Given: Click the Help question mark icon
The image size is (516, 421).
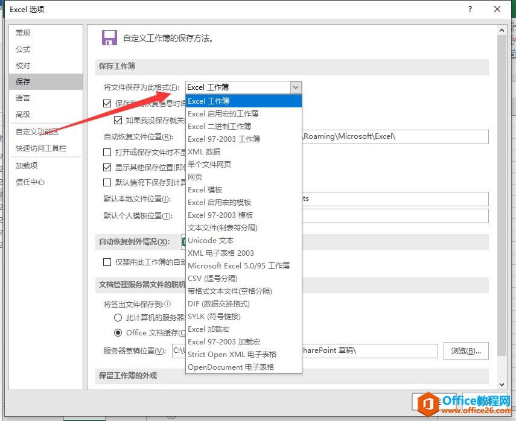Looking at the screenshot, I should (x=470, y=10).
